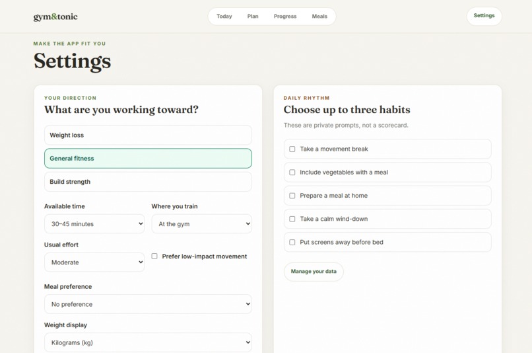Screen dimensions: 532x353
Task: Open the Available time dropdown
Action: [94, 224]
